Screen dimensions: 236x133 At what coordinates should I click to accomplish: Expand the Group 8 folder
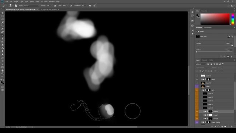204,119
